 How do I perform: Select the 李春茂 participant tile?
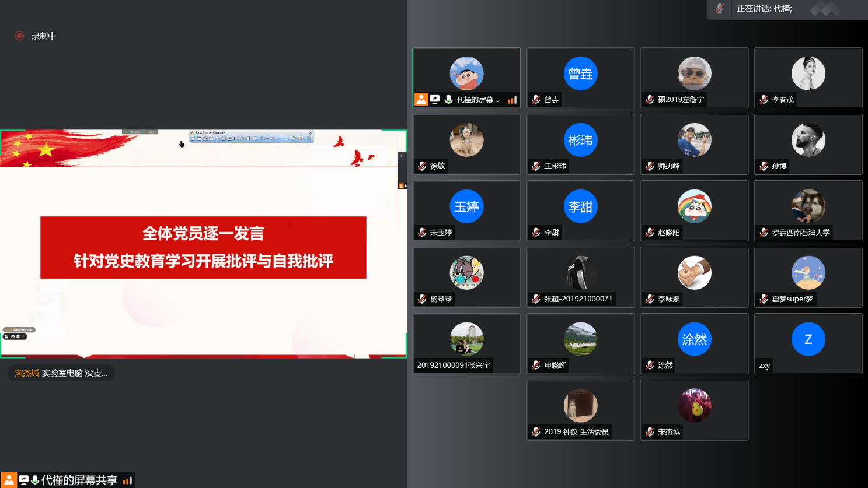tap(808, 78)
